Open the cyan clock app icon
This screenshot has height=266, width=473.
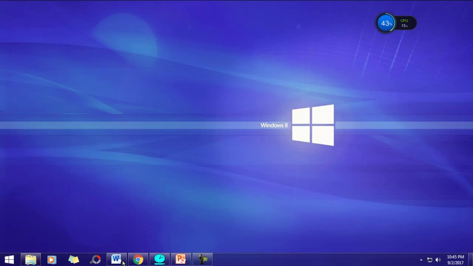[160, 260]
